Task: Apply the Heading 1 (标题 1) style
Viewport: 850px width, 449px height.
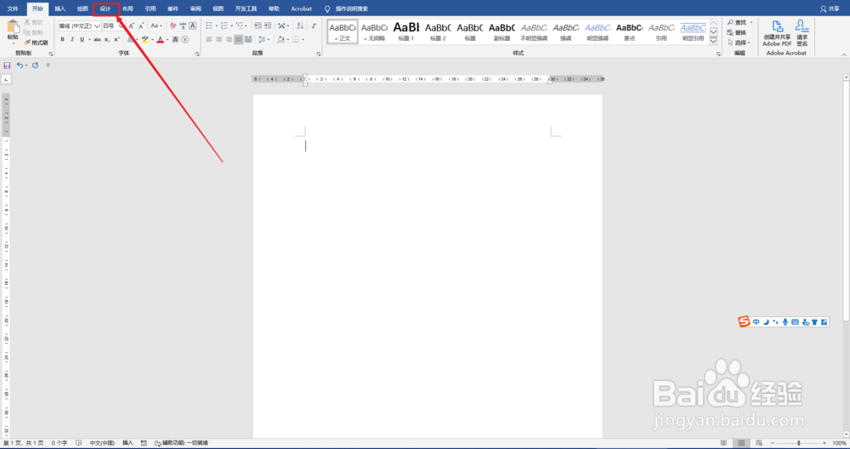Action: [x=406, y=32]
